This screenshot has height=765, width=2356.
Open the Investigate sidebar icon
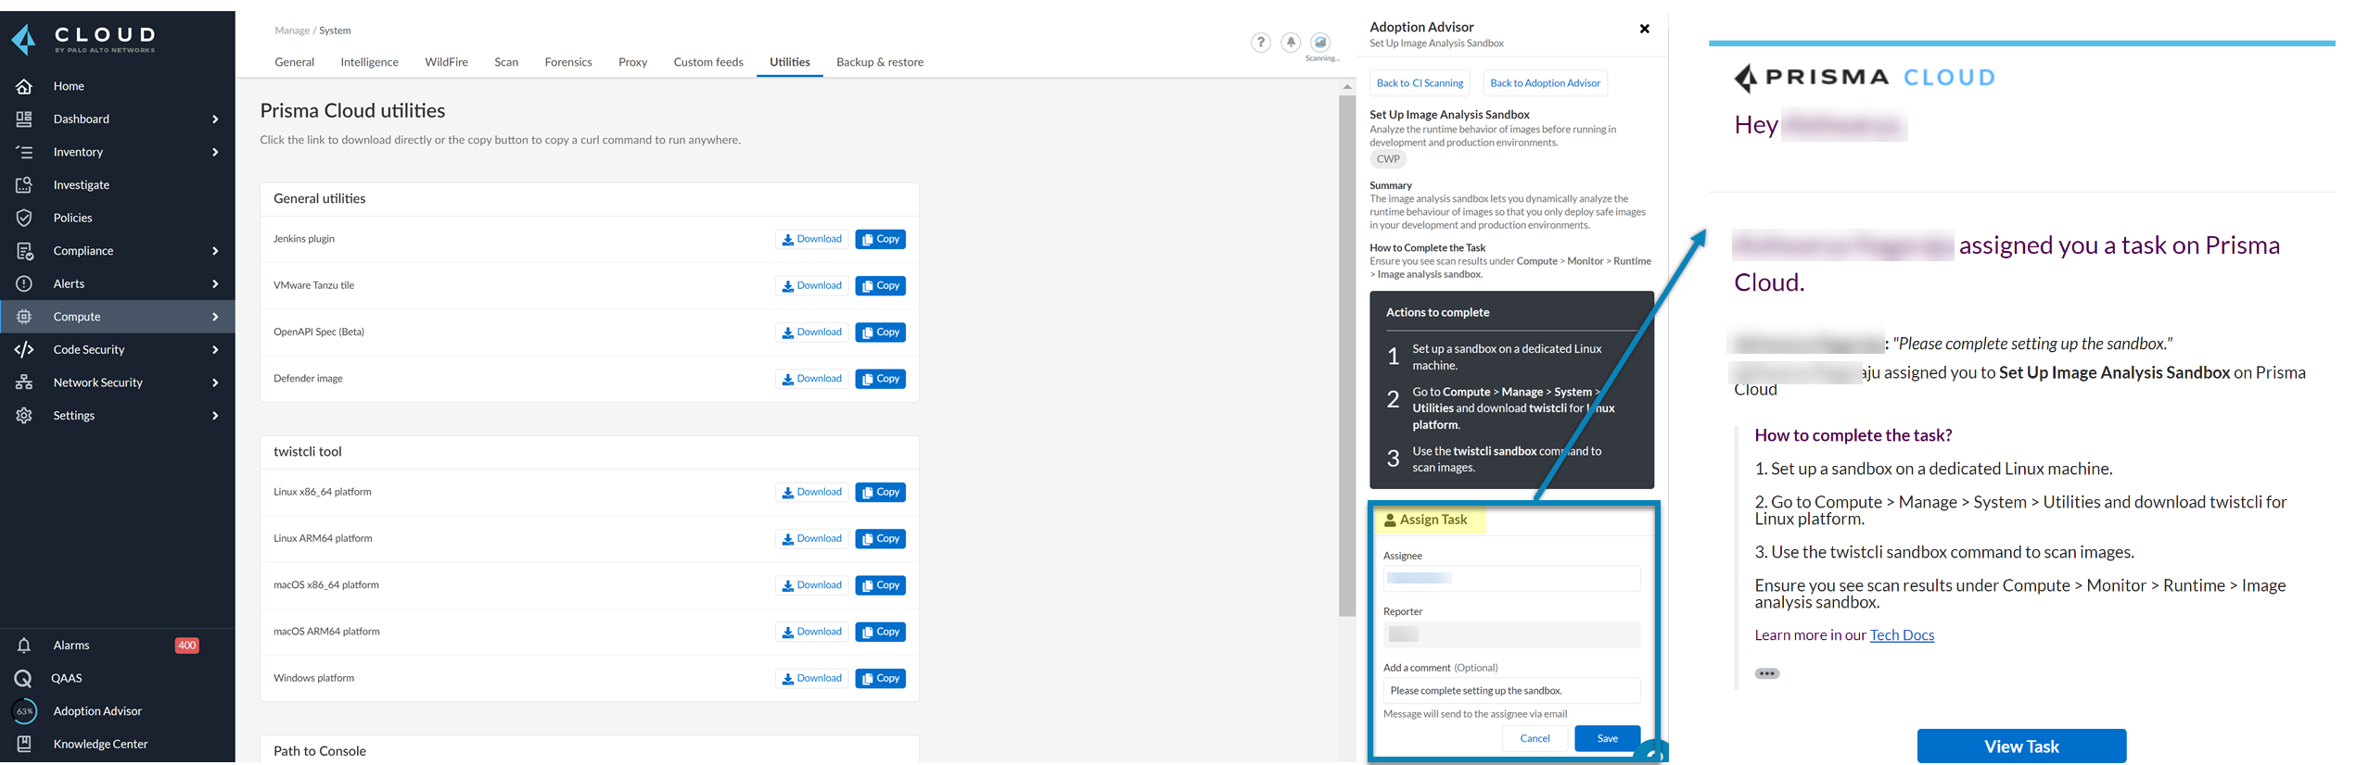pyautogui.click(x=24, y=185)
